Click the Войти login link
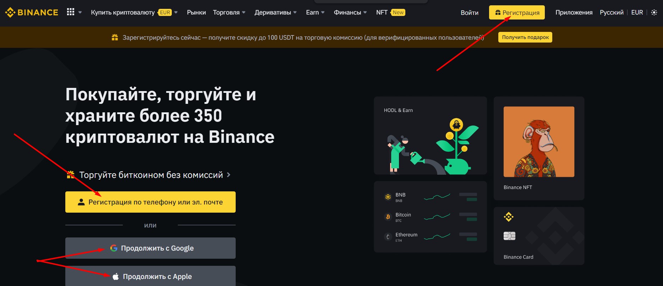Screen dimensions: 663x286 (469, 13)
